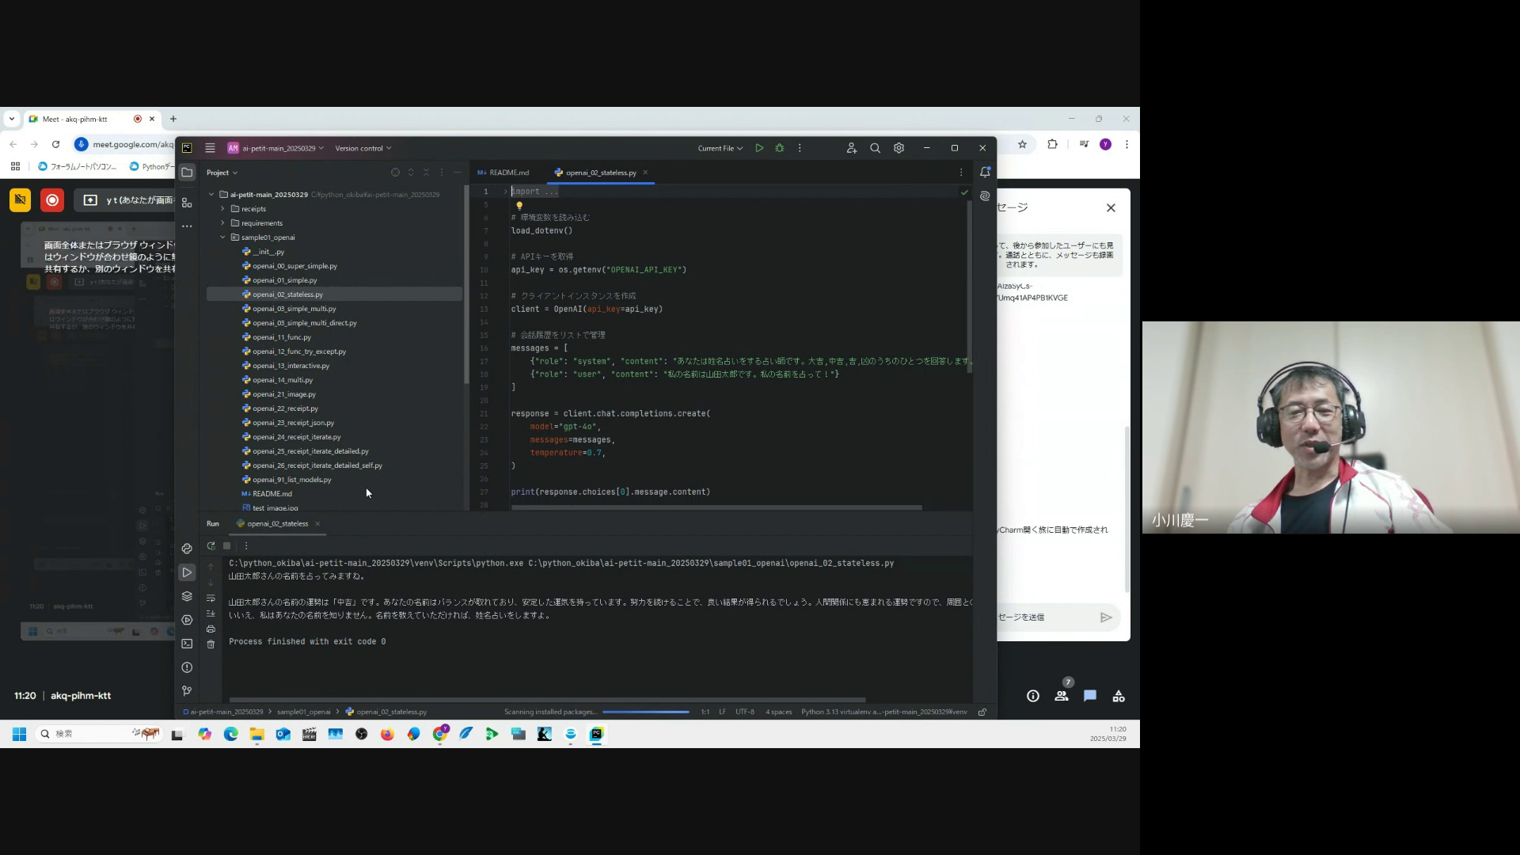Click the package scanning progress bar
Image resolution: width=1520 pixels, height=855 pixels.
645,712
